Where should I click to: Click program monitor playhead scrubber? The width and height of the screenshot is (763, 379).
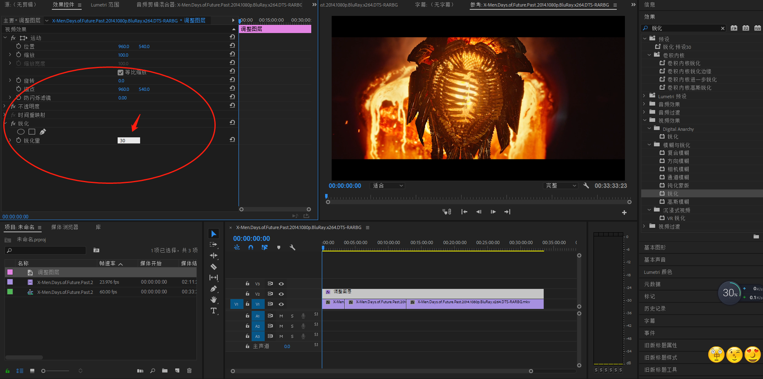click(326, 196)
